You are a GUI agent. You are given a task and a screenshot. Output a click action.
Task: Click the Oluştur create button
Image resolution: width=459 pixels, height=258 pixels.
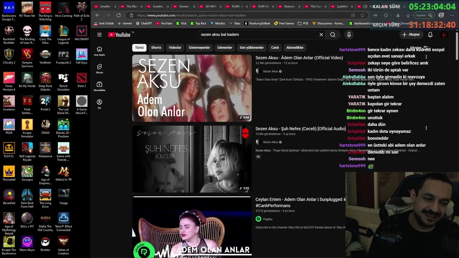(x=411, y=35)
